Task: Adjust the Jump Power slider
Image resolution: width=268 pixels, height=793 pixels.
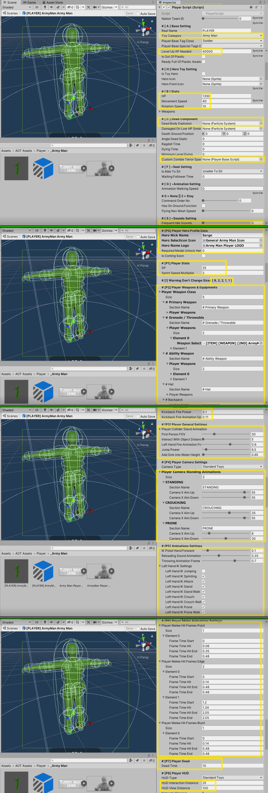Action: (226, 449)
